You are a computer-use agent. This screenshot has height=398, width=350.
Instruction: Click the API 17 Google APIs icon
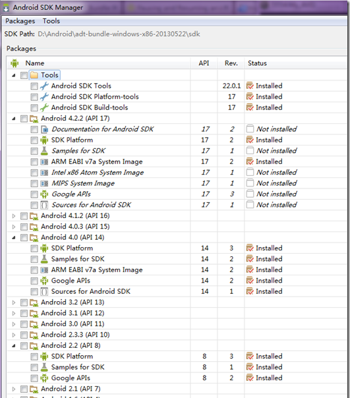44,194
